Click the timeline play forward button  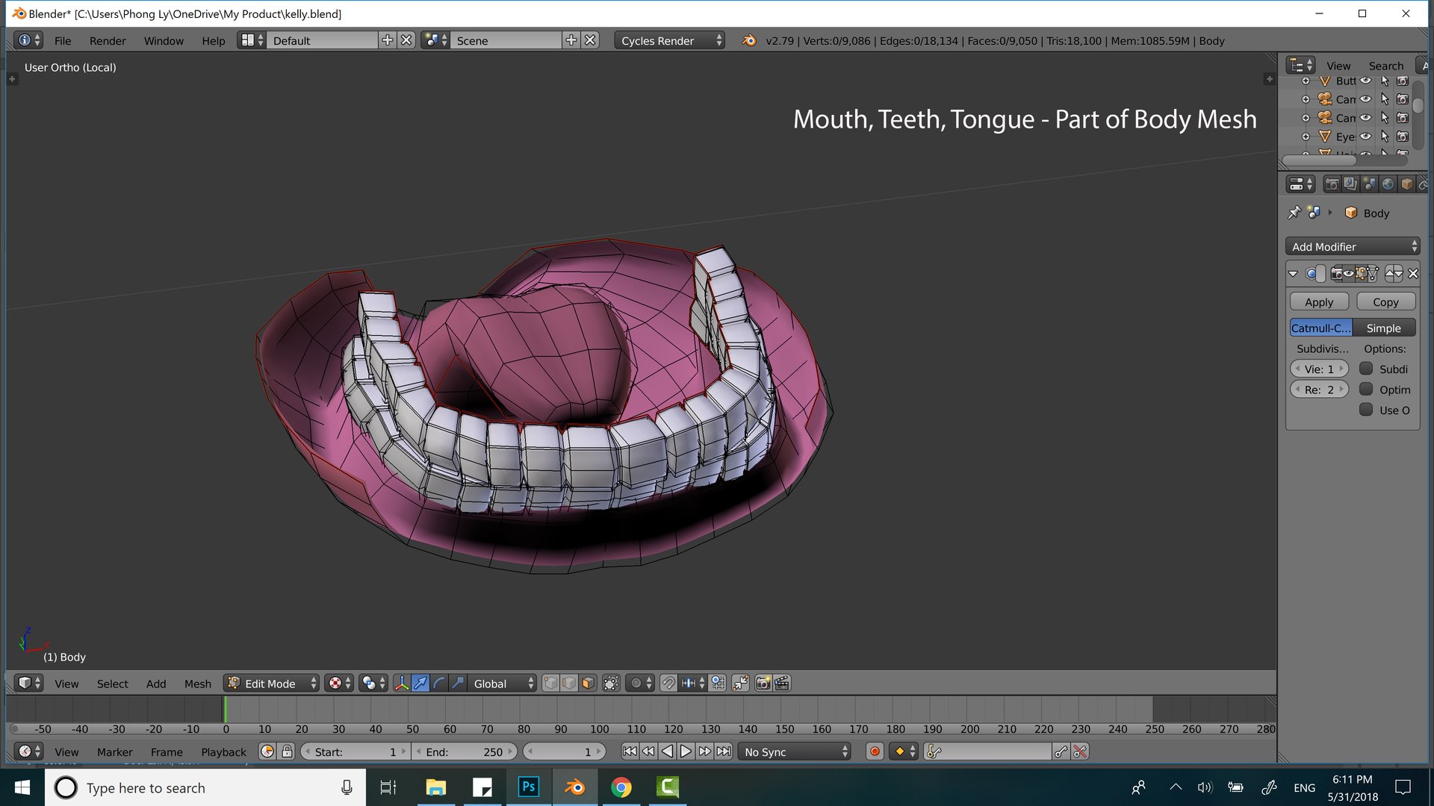pyautogui.click(x=686, y=752)
